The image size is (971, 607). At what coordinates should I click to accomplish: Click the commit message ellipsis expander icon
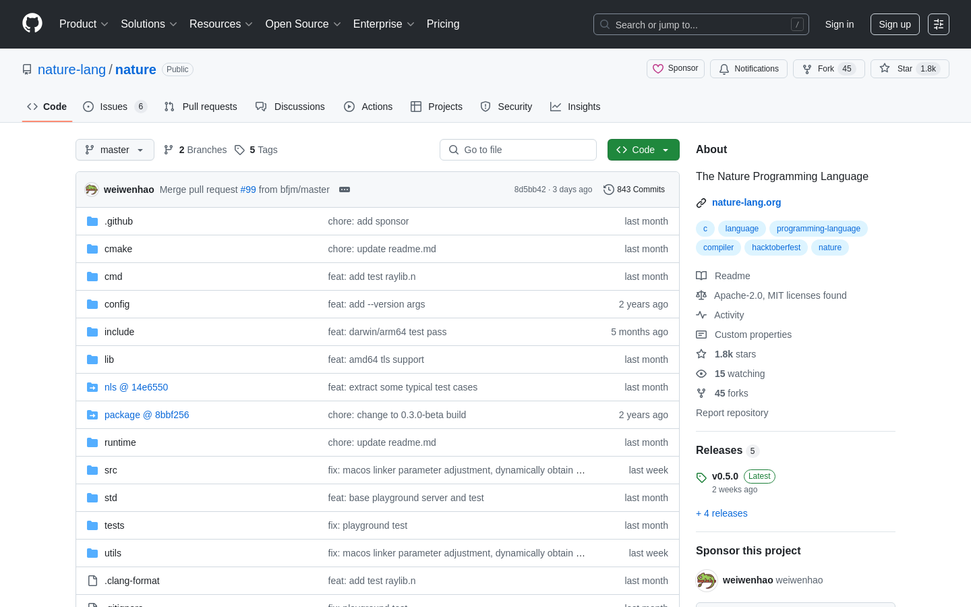click(345, 190)
